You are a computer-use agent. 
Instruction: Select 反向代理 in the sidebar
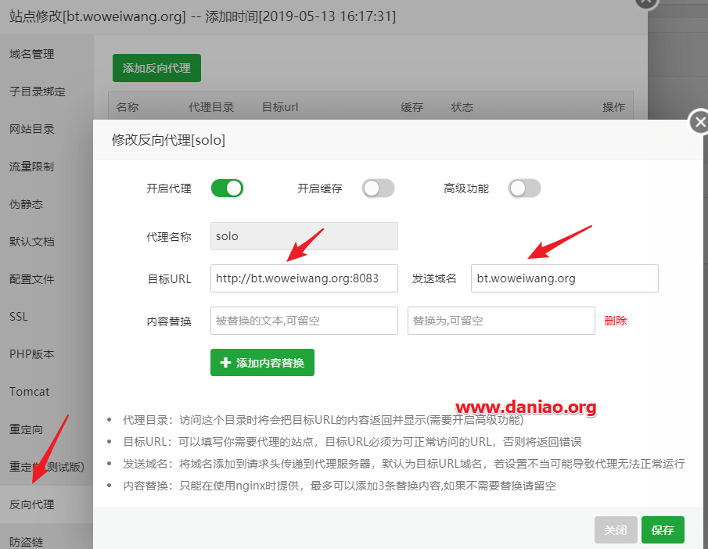[33, 504]
